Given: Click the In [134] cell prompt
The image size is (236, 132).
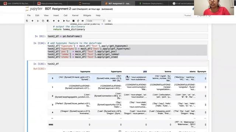Looking at the screenshot, I should [x=39, y=43].
